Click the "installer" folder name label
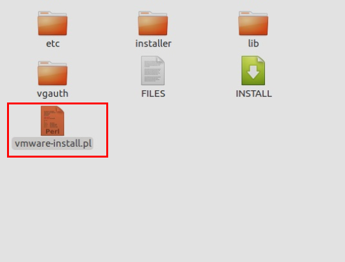This screenshot has height=262, width=345. click(153, 44)
